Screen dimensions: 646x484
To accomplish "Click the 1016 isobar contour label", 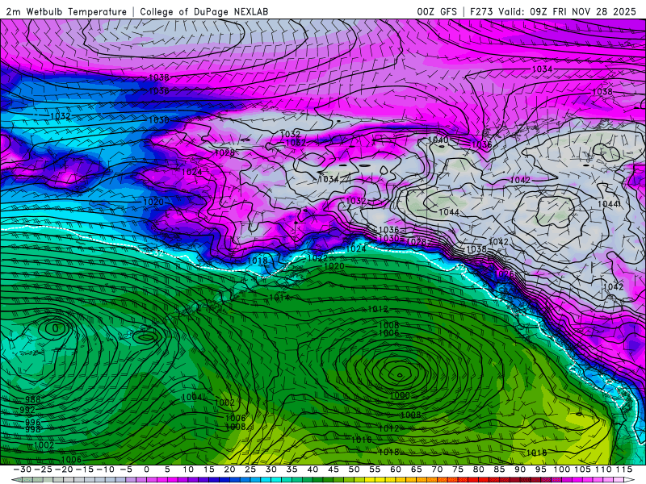I will coord(361,440).
